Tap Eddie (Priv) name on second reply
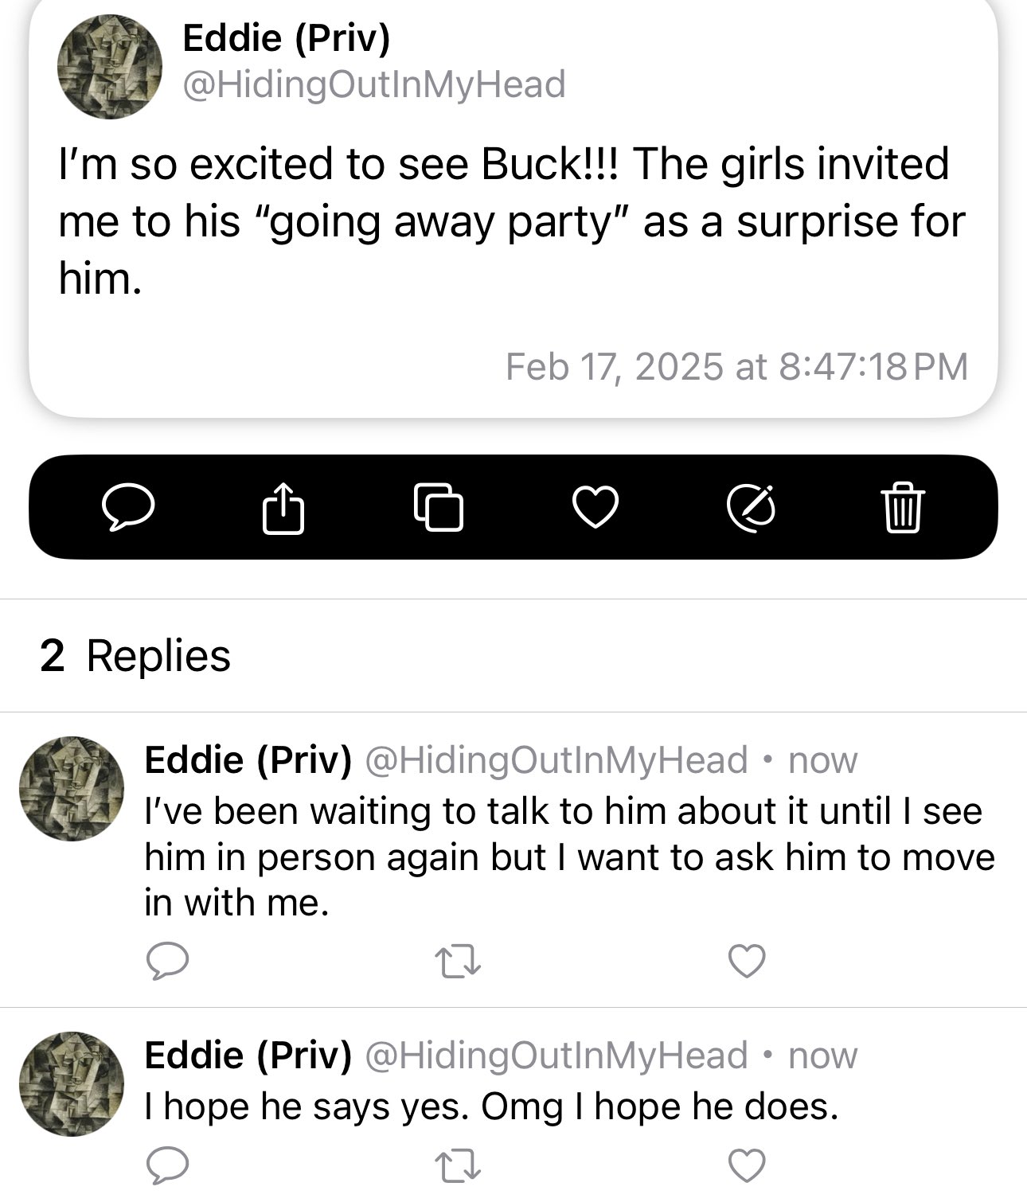This screenshot has height=1202, width=1027. 248,1055
